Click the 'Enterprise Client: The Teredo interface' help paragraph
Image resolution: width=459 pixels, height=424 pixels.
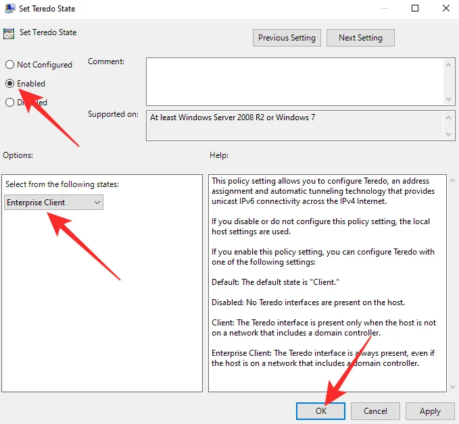pyautogui.click(x=323, y=359)
